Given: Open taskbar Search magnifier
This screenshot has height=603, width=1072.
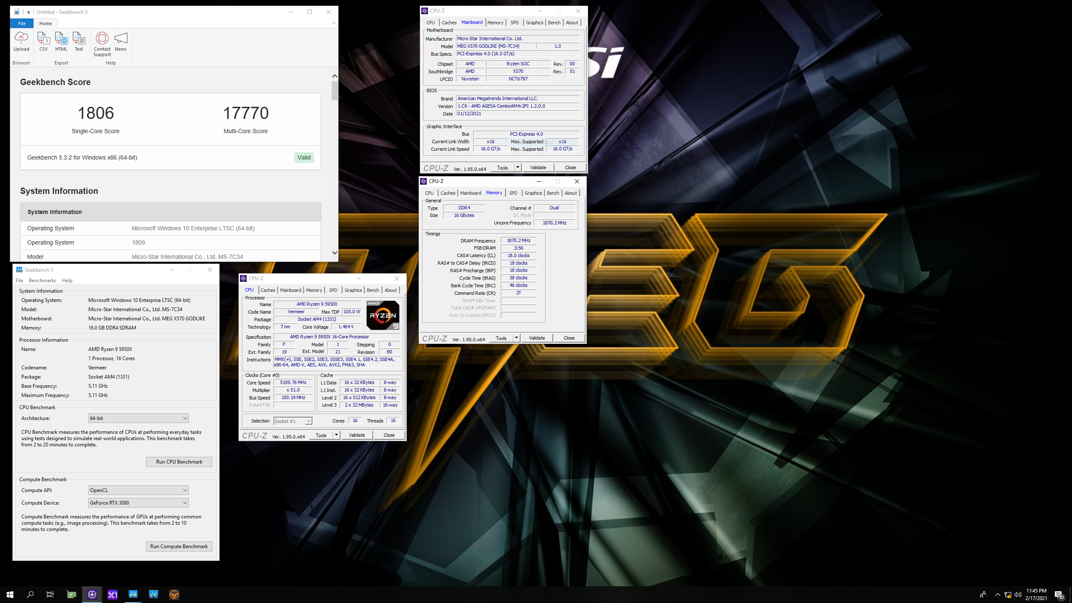Looking at the screenshot, I should coord(30,594).
